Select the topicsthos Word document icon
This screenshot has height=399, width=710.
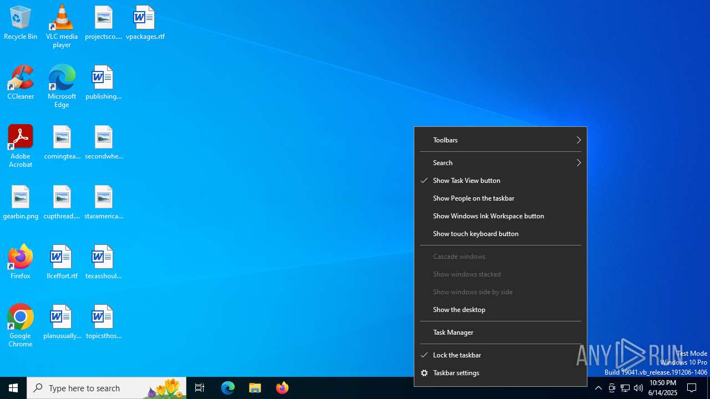click(x=103, y=323)
